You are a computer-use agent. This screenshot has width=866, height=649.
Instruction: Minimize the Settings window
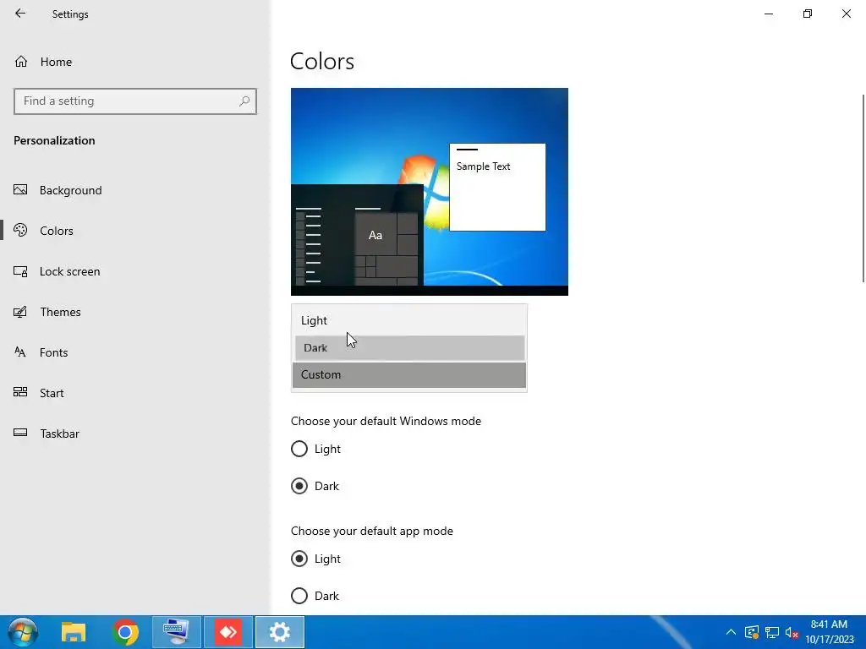pos(768,14)
